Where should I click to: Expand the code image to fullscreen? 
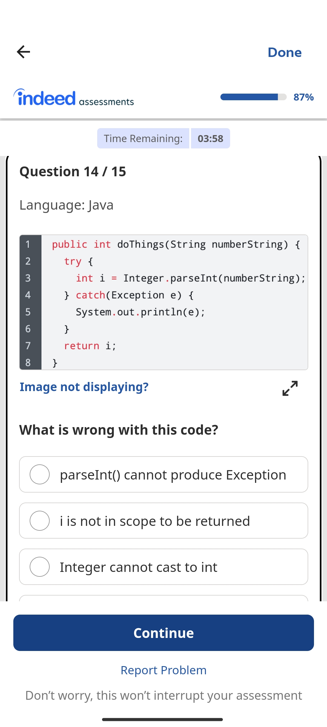pyautogui.click(x=290, y=388)
